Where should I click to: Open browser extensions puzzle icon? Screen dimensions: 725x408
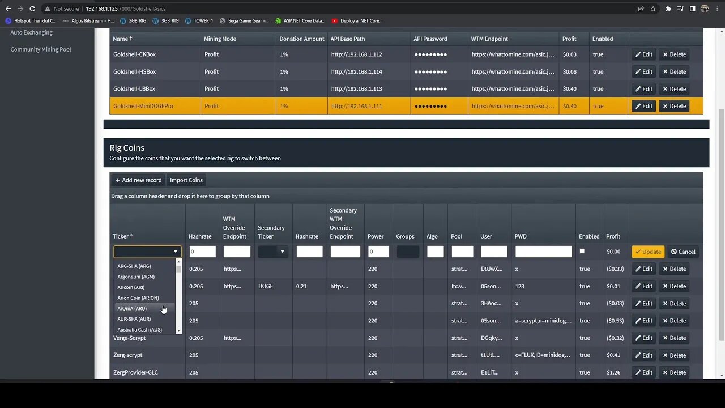tap(668, 8)
